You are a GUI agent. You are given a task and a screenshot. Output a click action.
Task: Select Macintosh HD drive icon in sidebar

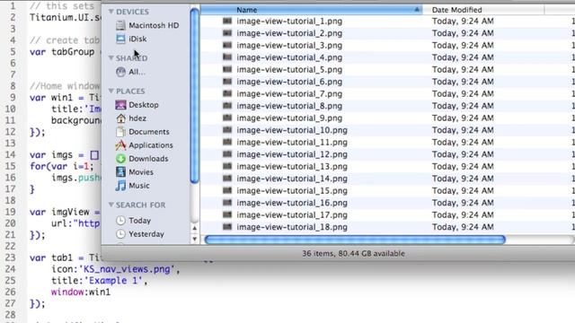coord(120,25)
